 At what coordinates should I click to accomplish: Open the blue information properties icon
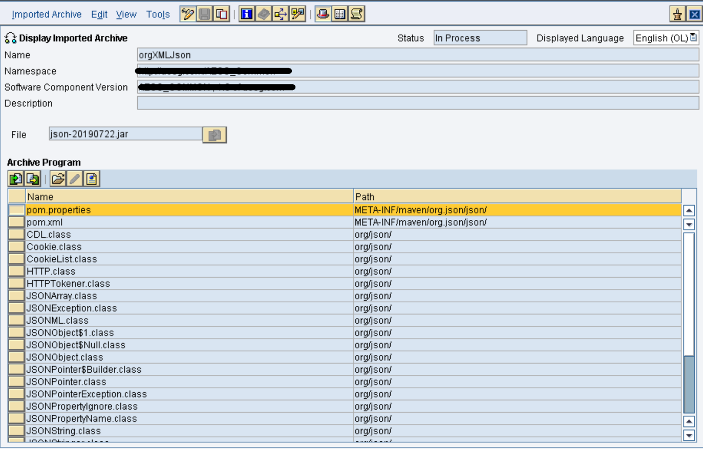(x=246, y=14)
